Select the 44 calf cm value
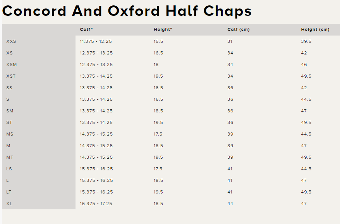This screenshot has width=340, height=224. pyautogui.click(x=230, y=204)
